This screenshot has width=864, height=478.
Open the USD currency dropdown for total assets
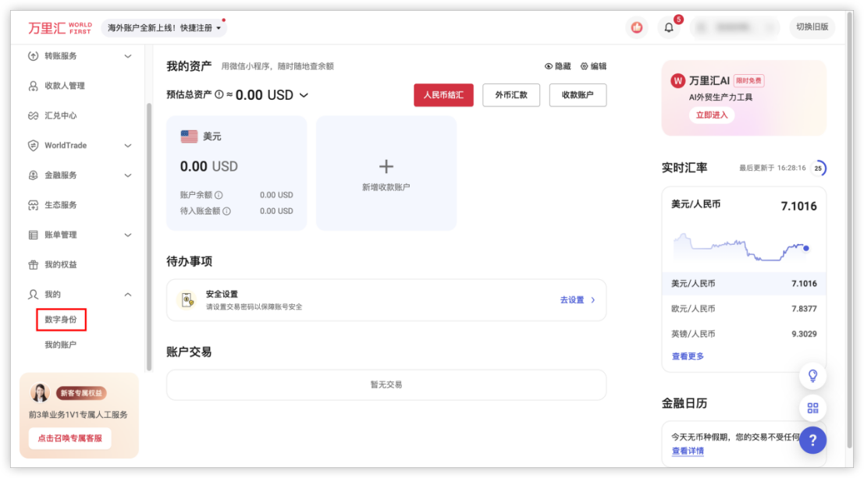click(x=304, y=95)
